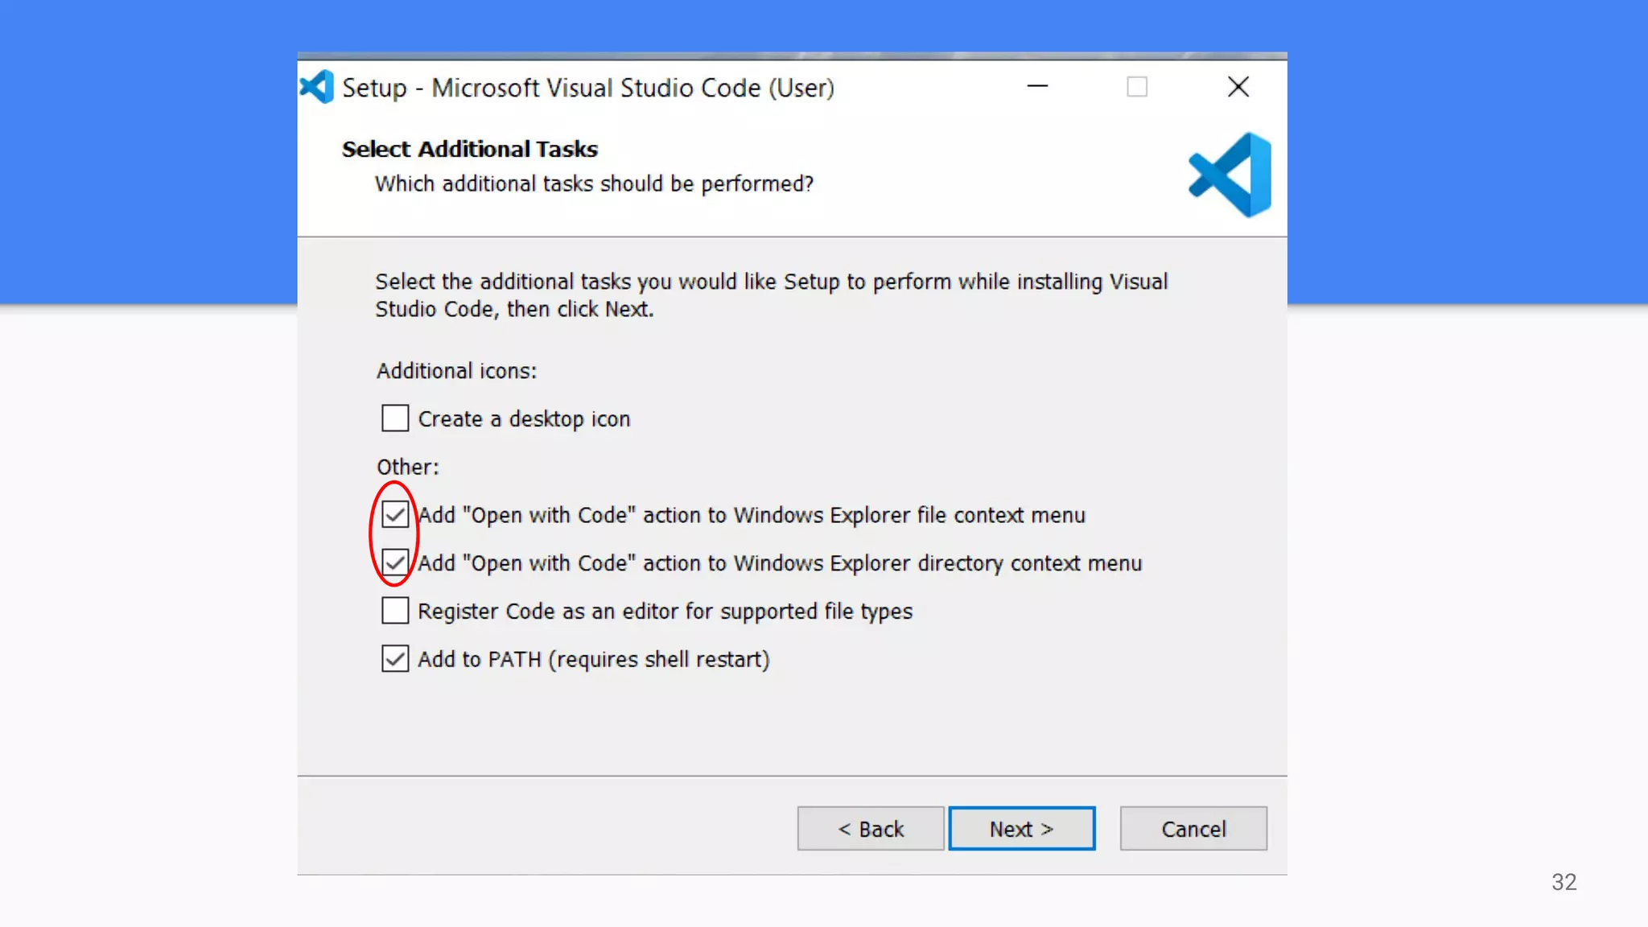Viewport: 1648px width, 927px height.
Task: Enable Register Code as an editor checkbox
Action: point(394,611)
